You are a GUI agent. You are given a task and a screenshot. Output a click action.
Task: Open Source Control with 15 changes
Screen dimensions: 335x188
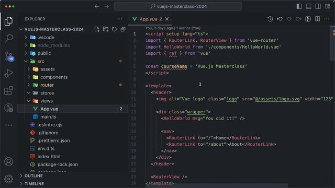coord(9,56)
